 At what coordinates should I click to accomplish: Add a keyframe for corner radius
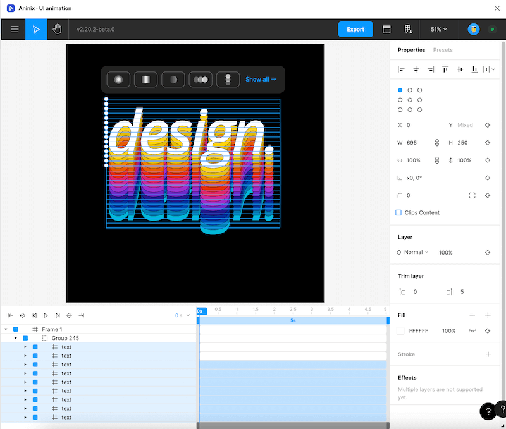(488, 195)
